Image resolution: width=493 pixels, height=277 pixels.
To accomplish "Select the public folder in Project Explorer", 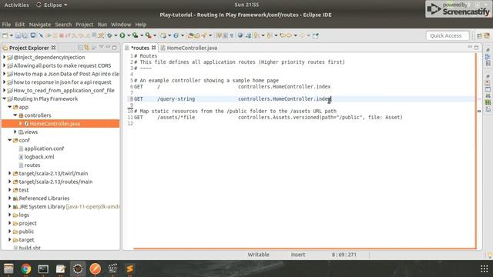I will pos(26,232).
